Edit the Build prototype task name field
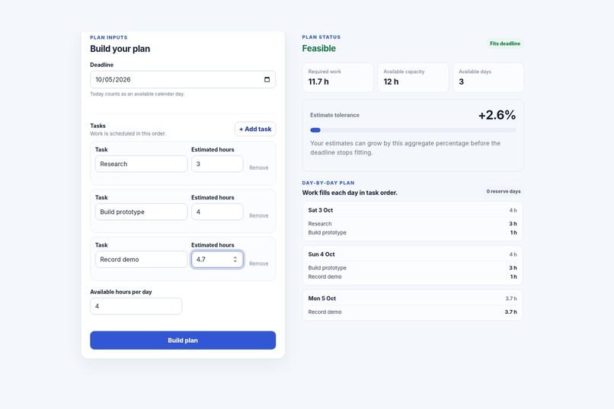Image resolution: width=614 pixels, height=409 pixels. tap(142, 212)
